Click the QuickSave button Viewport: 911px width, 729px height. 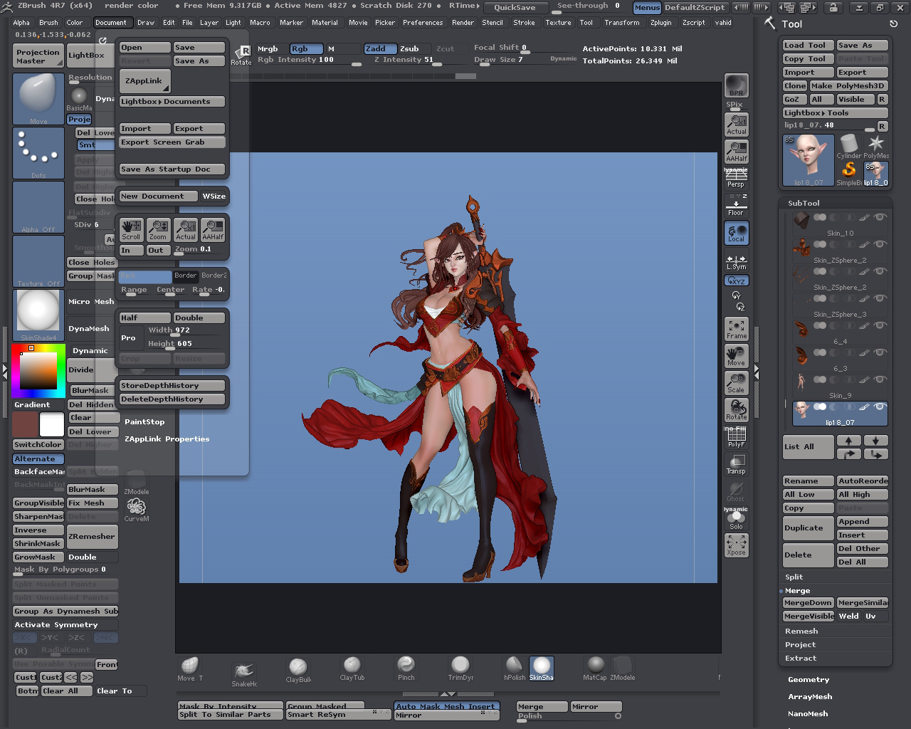click(515, 8)
